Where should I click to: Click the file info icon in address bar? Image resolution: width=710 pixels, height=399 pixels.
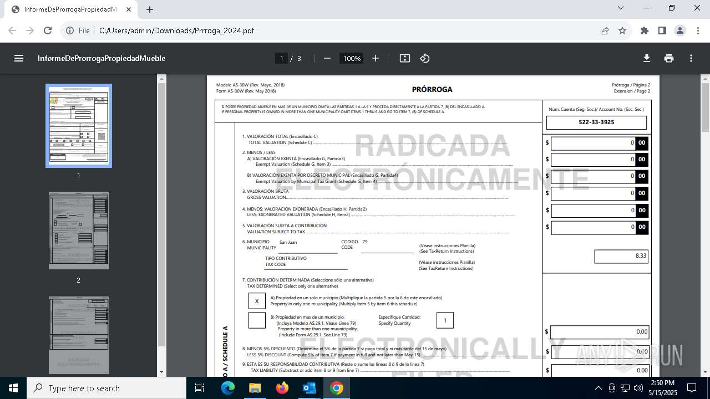tap(70, 30)
